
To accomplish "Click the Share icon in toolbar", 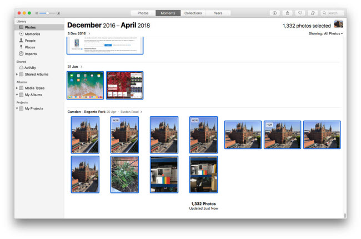I will (288, 13).
